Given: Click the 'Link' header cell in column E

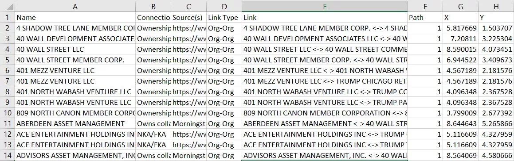Looking at the screenshot, I should tap(325, 18).
